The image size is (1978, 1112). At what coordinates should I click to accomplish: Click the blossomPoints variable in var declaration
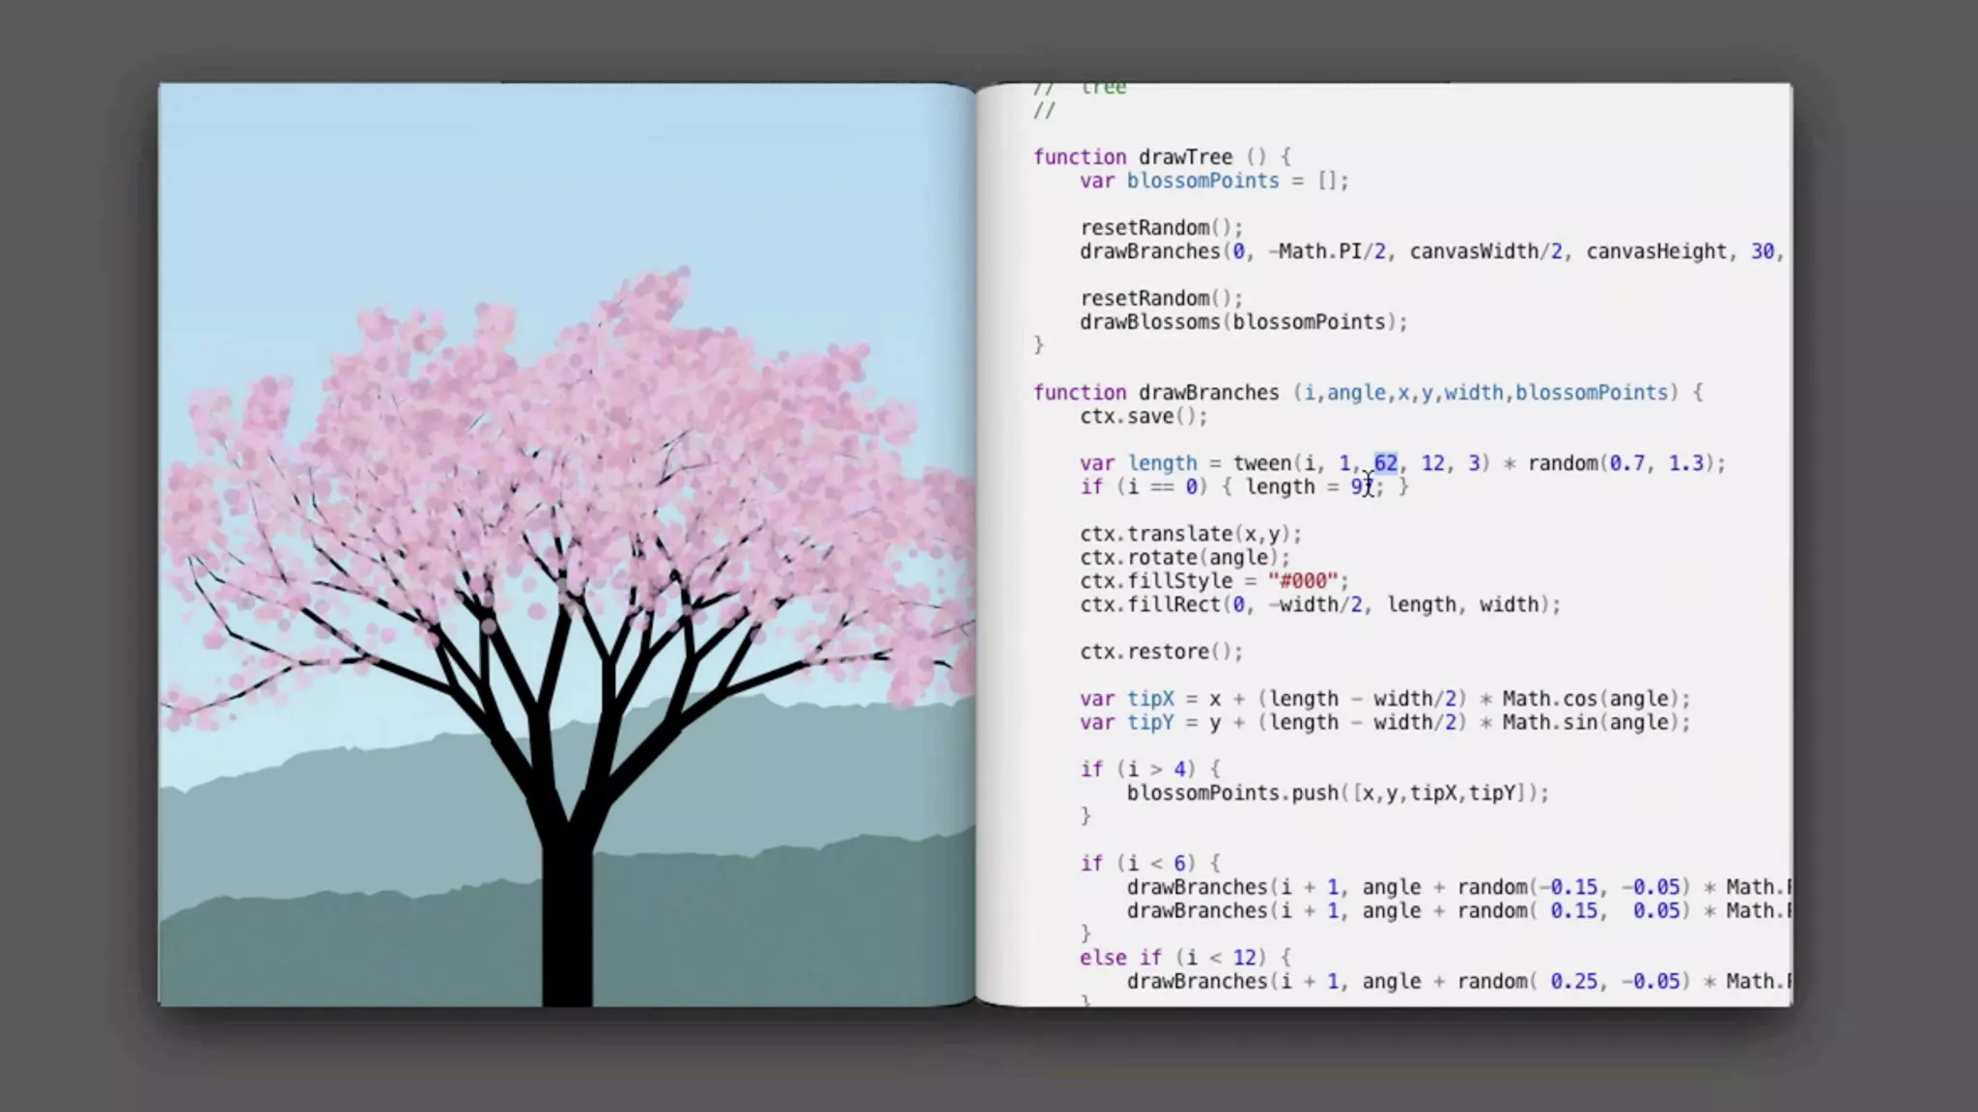click(1202, 181)
